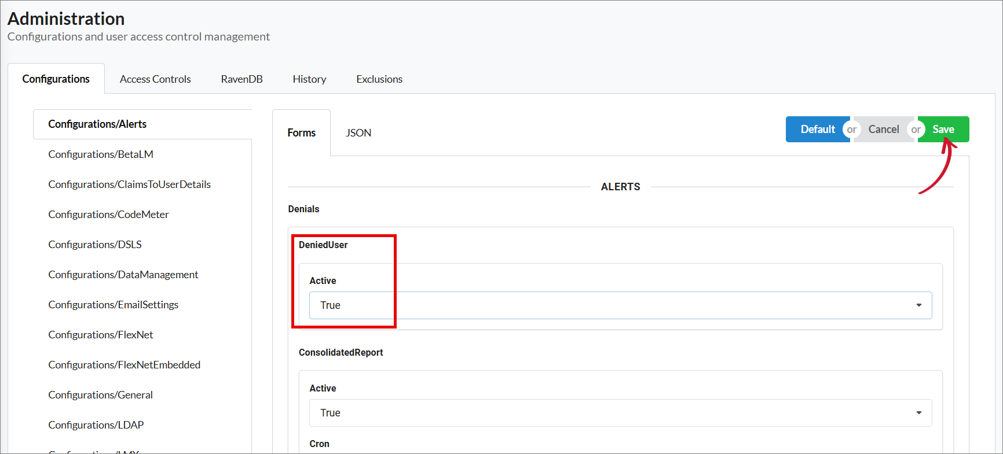The image size is (1003, 454).
Task: Open Configurations/EmailSettings
Action: click(x=113, y=305)
